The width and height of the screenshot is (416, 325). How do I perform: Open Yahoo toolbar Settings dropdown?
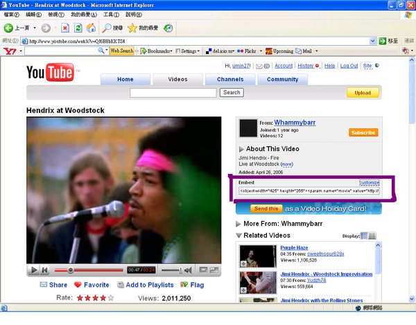pos(188,51)
